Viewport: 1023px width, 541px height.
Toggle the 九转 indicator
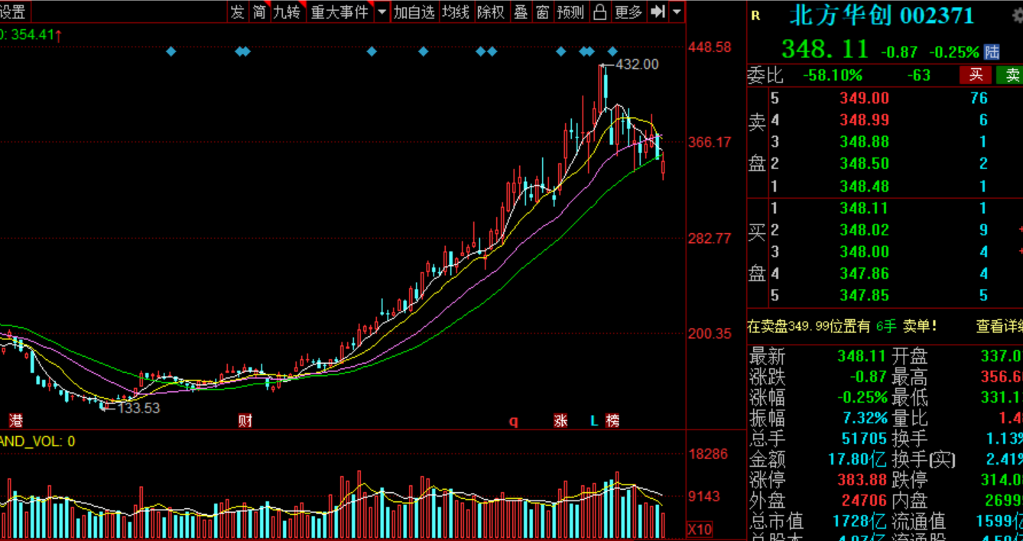click(287, 11)
